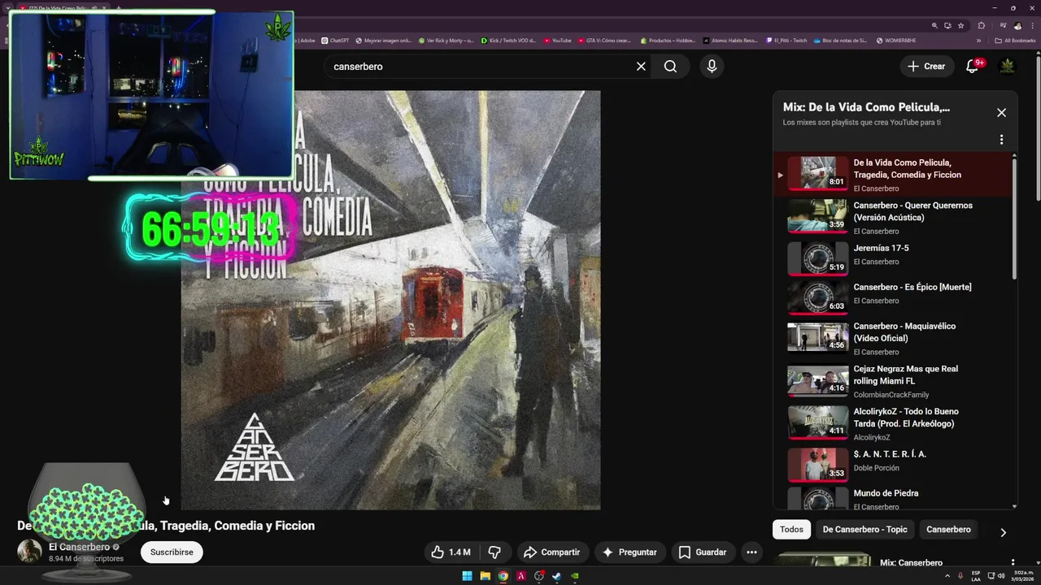
Task: Play Canserbero - Es Épico [Muerte]
Action: [893, 297]
